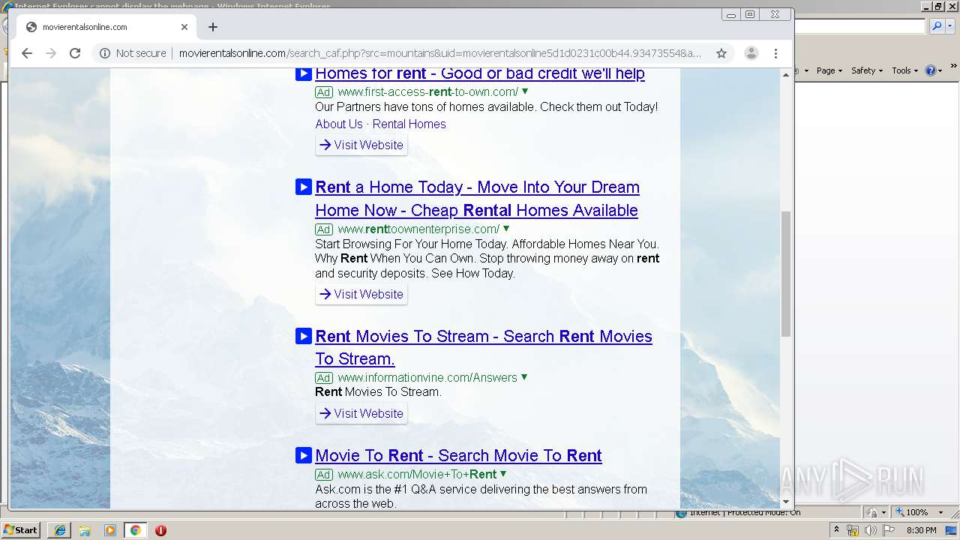The width and height of the screenshot is (960, 540).
Task: Expand dropdown arrow after renttoownenterprise URL
Action: (x=506, y=229)
